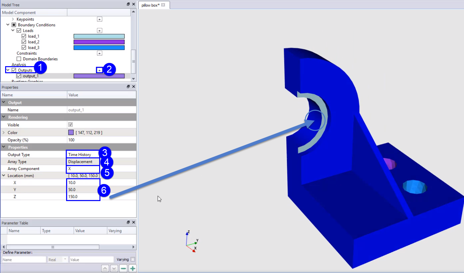Collapse the Properties section header

[x=4, y=147]
